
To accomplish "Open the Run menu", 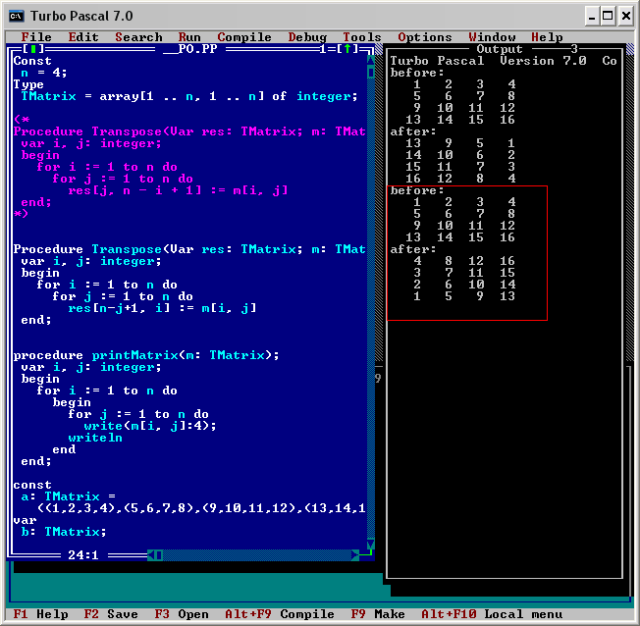I will point(189,37).
